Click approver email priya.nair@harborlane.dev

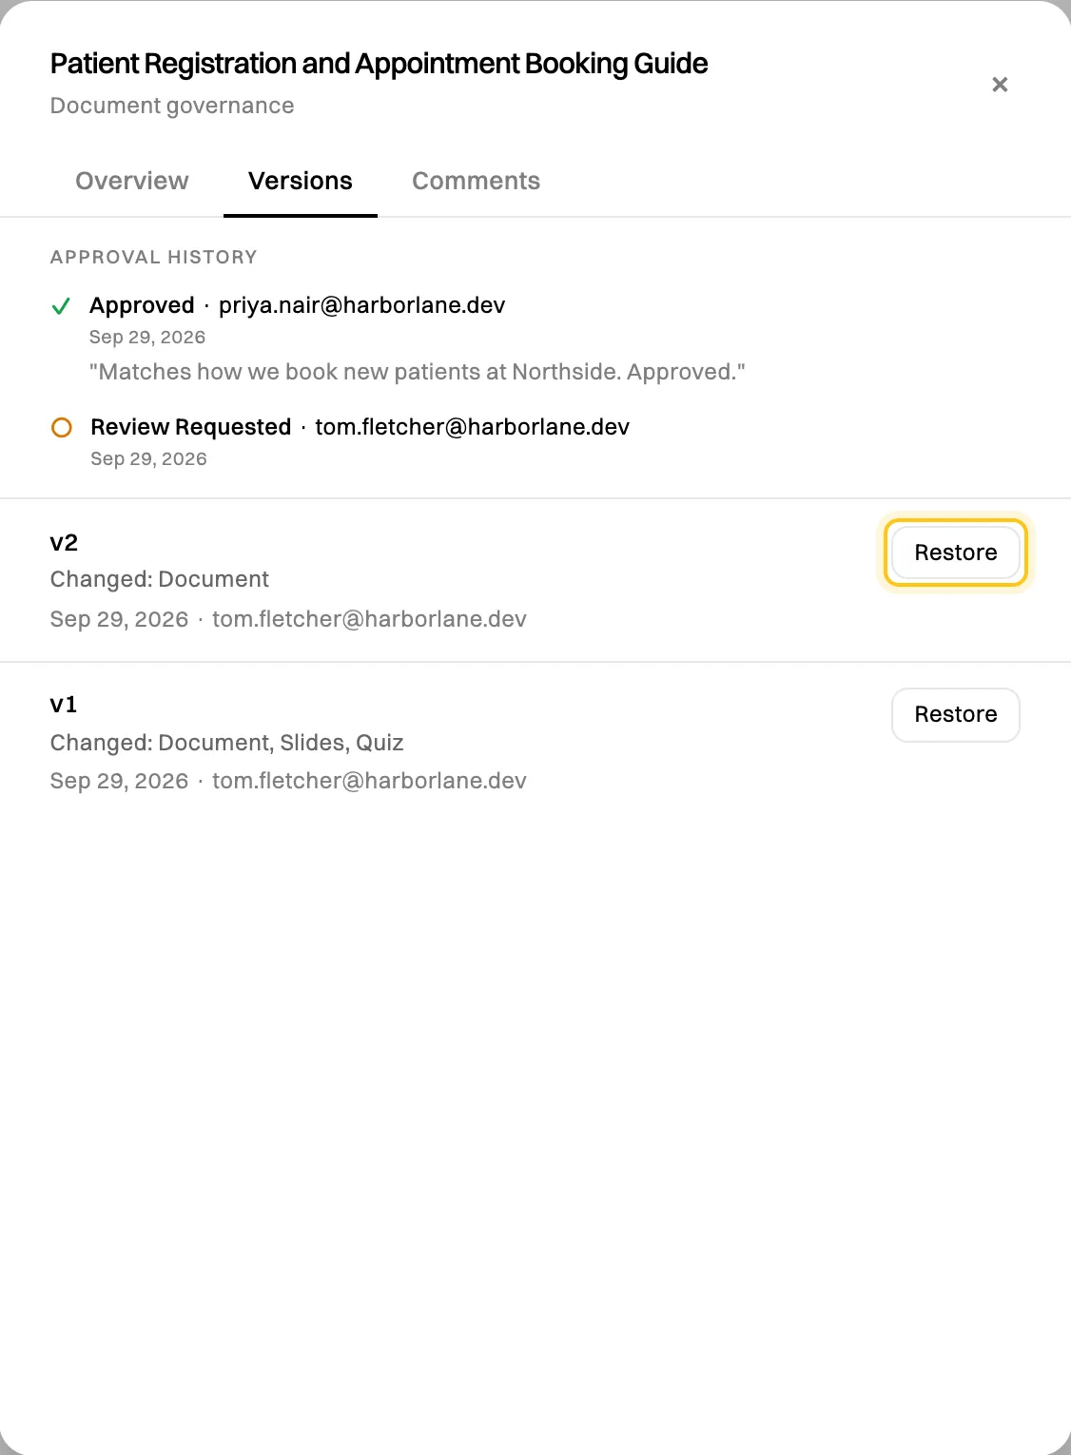point(362,305)
